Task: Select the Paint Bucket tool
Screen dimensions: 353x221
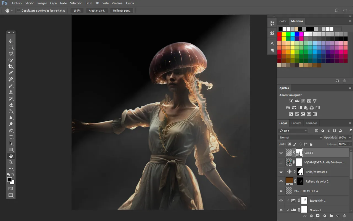Action: click(11, 111)
